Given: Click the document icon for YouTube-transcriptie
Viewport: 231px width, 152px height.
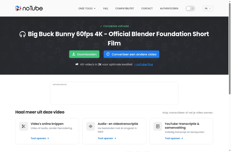Looking at the screenshot, I should 158,126.
